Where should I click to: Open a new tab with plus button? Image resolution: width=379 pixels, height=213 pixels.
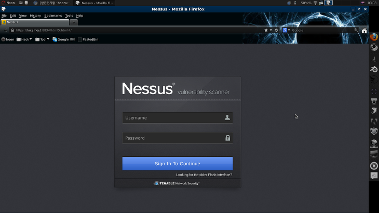(74, 22)
